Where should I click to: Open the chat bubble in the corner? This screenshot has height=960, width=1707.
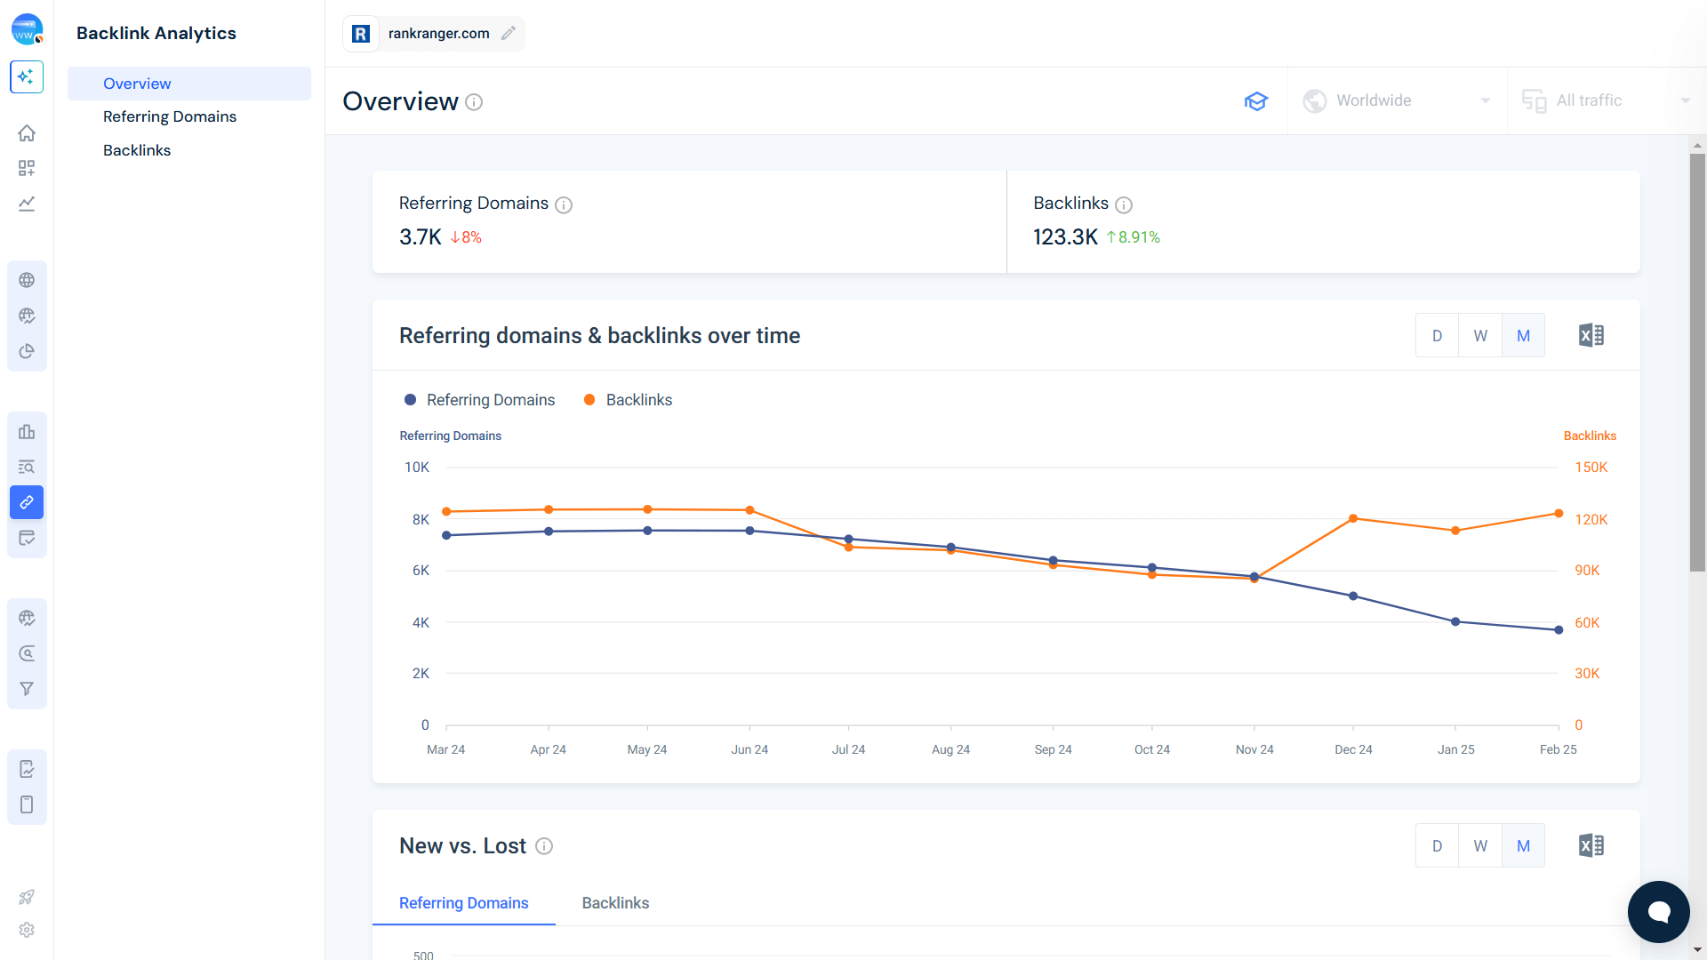click(x=1658, y=911)
